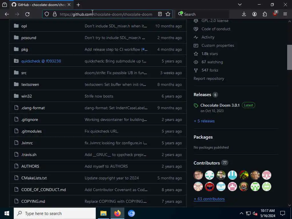The width and height of the screenshot is (292, 219).
Task: Click the browser Search box
Action: click(x=203, y=14)
